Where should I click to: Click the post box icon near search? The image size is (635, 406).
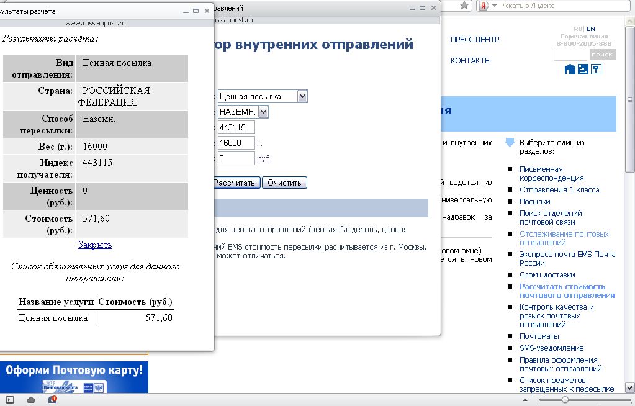tap(596, 70)
